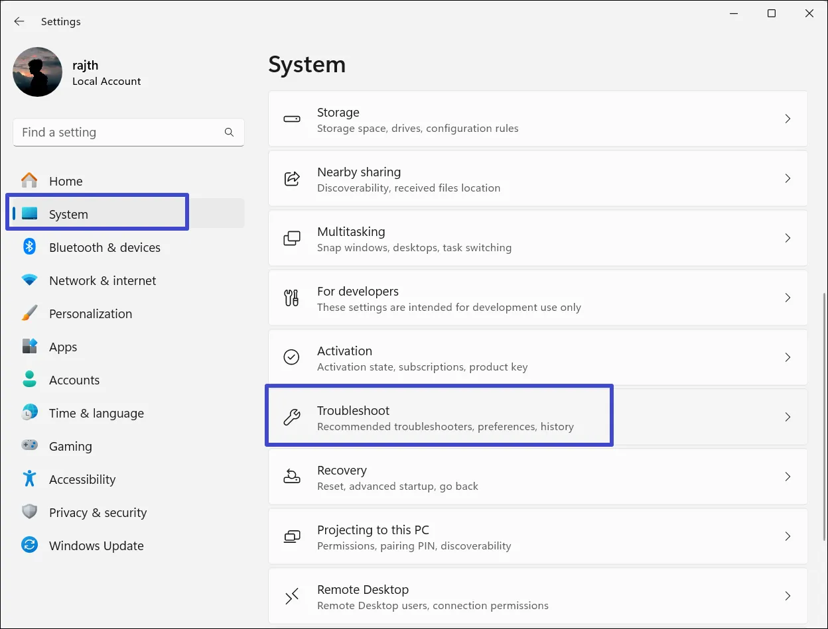Click the Activation checkmark icon
The image size is (828, 629).
pos(292,358)
